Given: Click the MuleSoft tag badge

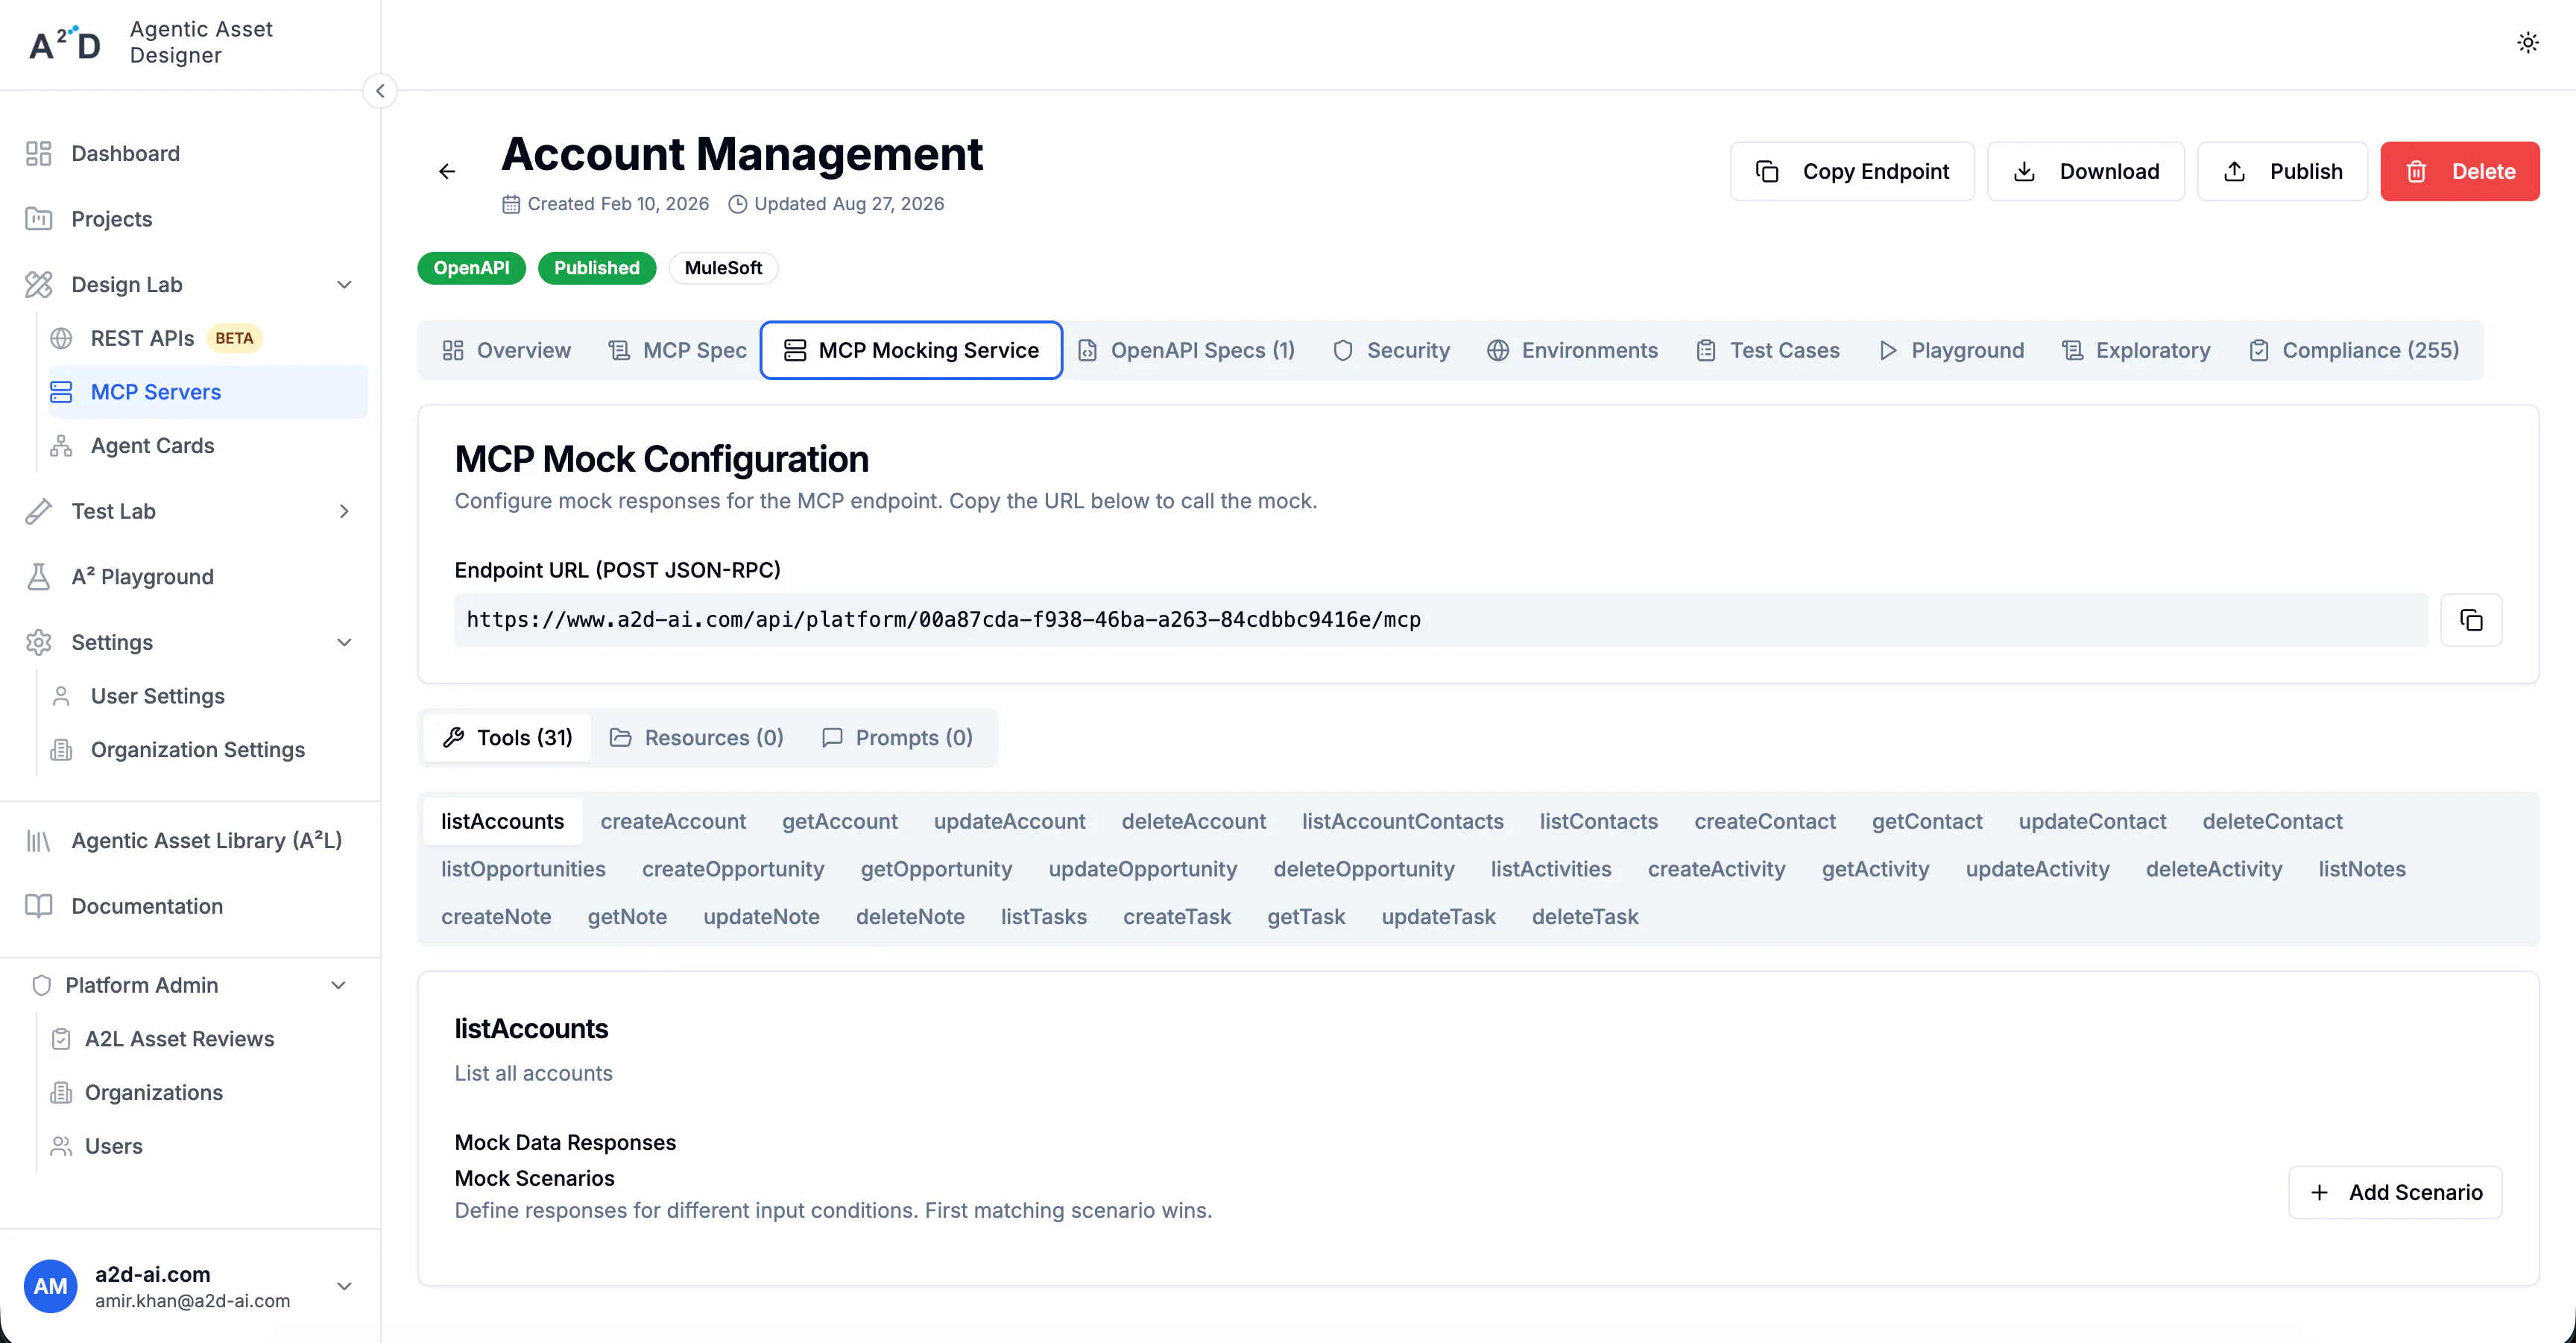Looking at the screenshot, I should pyautogui.click(x=723, y=268).
